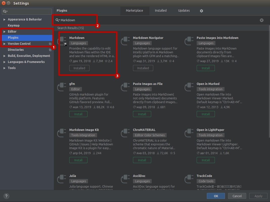Install Paste Images into Markdown plugin
This screenshot has width=270, height=202.
(206, 68)
